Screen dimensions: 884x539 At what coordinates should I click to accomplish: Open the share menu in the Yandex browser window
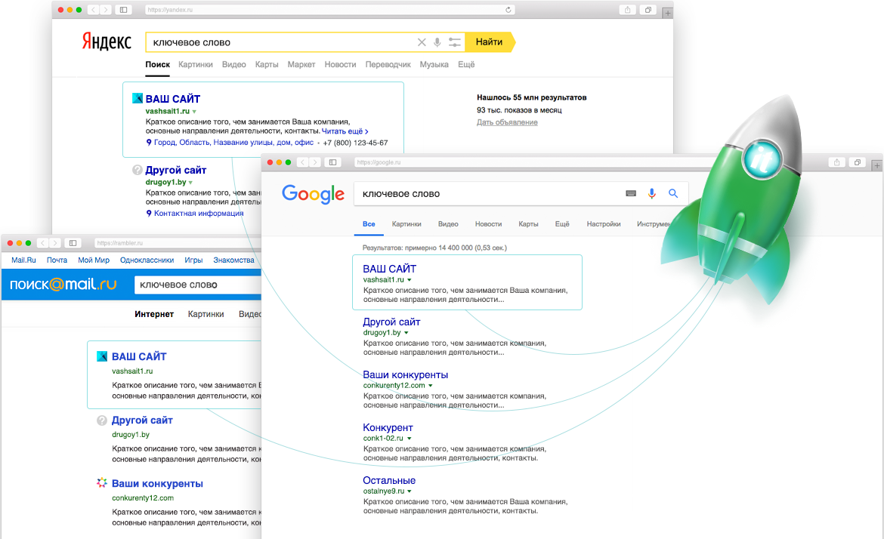pos(627,10)
